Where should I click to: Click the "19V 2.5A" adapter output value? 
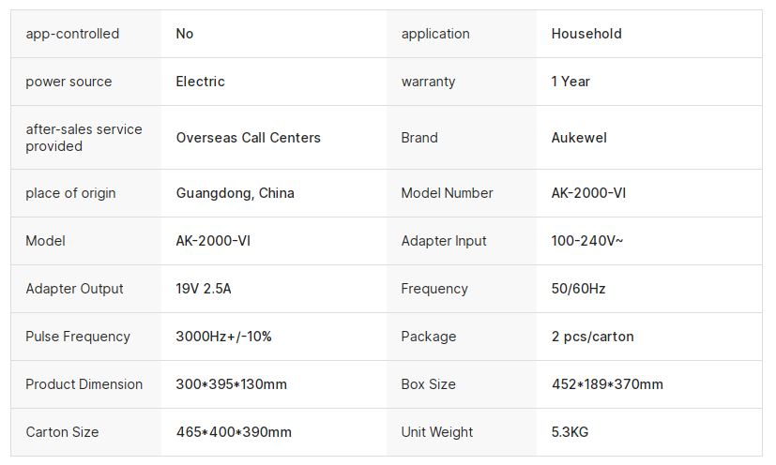pos(204,289)
